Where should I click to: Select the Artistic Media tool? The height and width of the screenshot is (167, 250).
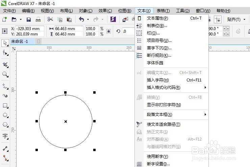point(5,96)
